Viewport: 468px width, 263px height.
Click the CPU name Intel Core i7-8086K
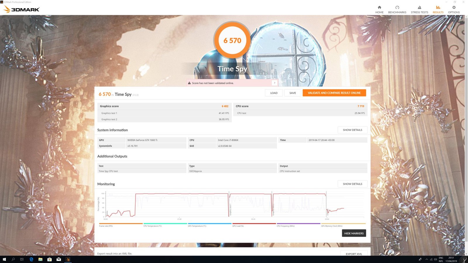pos(228,140)
